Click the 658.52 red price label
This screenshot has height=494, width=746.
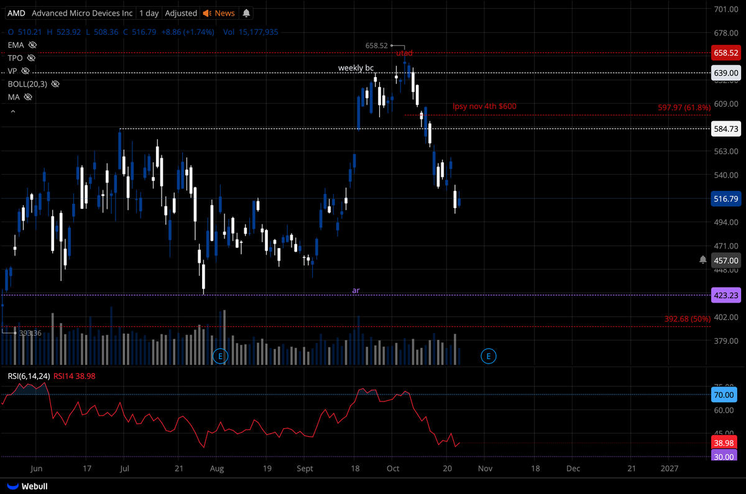point(725,53)
